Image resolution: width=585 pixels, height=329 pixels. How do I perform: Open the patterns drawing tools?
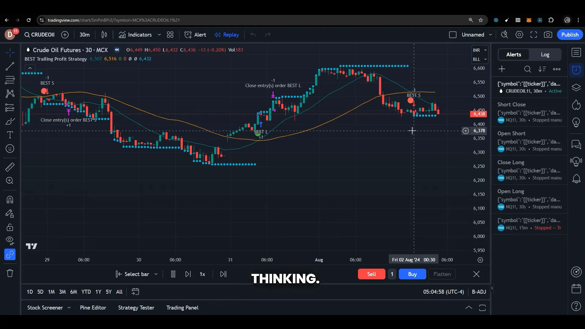pyautogui.click(x=10, y=94)
